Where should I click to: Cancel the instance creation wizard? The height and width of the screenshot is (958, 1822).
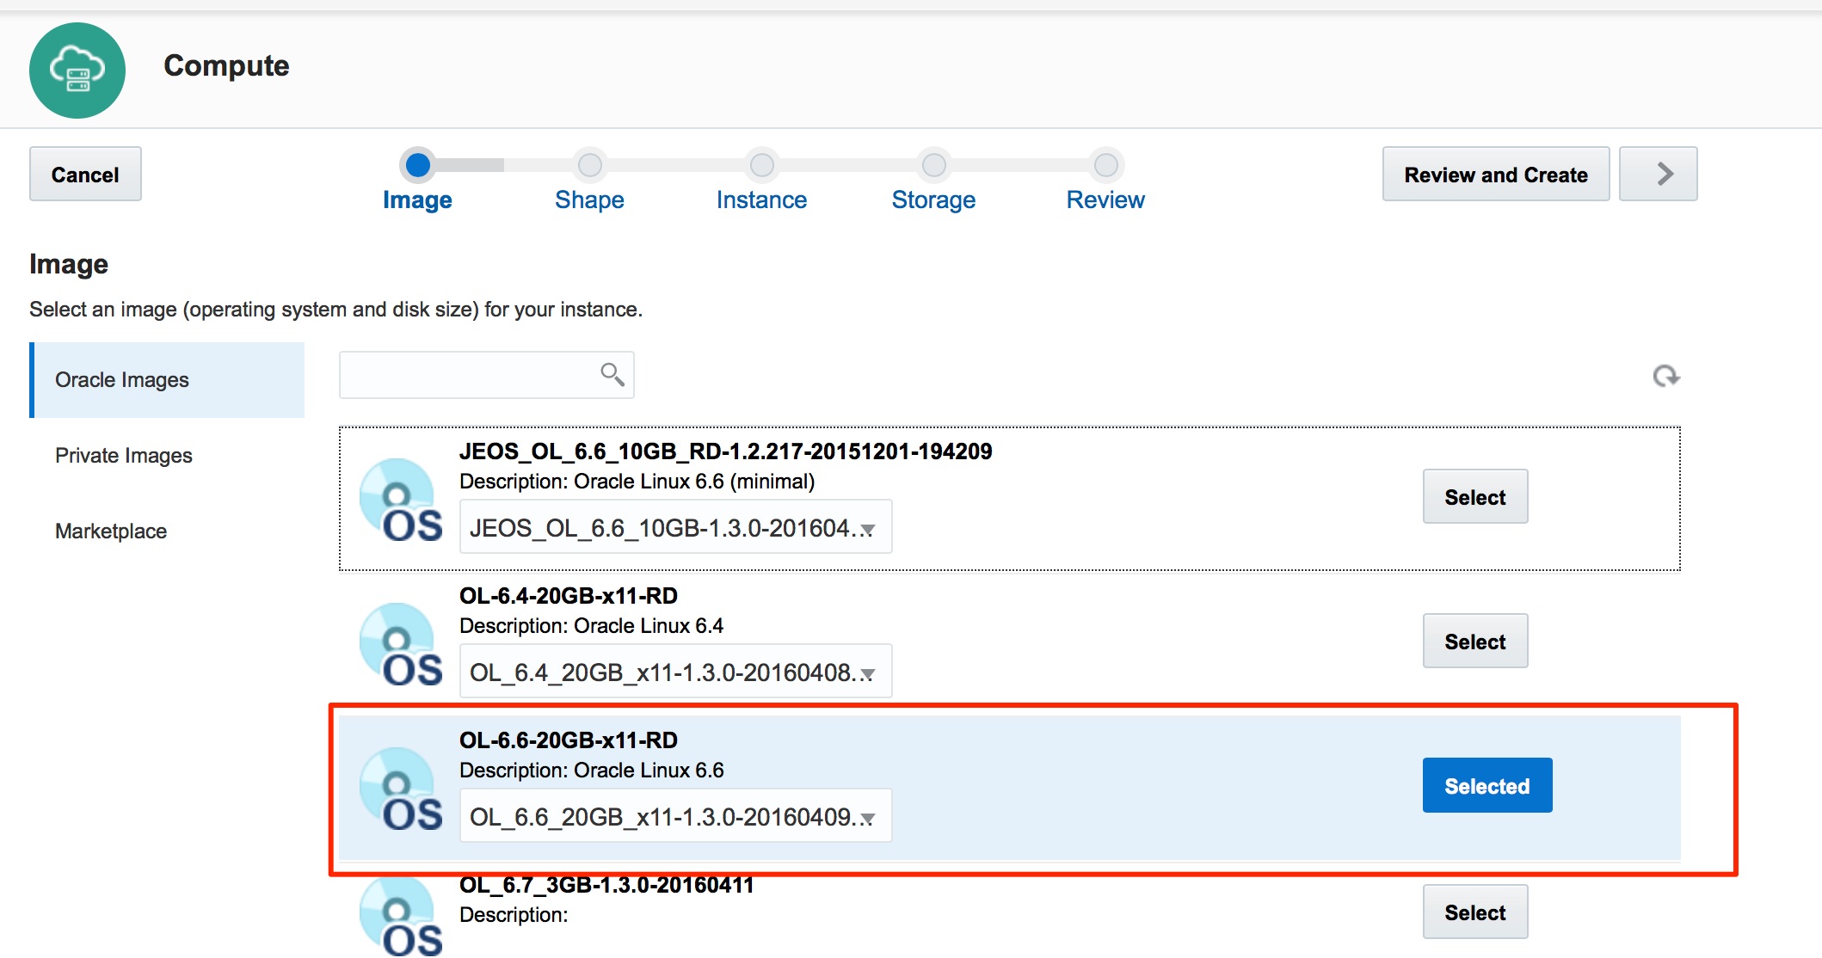(85, 174)
